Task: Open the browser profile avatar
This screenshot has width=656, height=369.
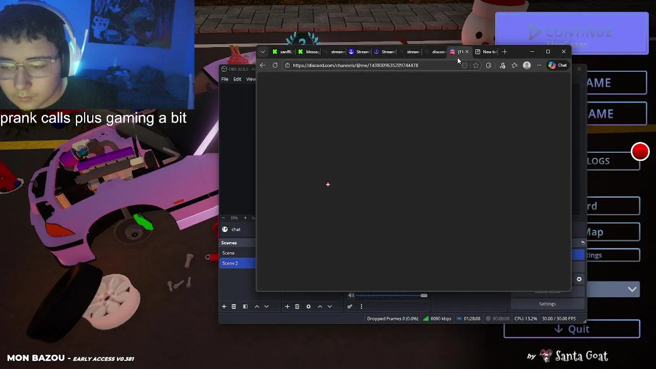Action: point(527,65)
